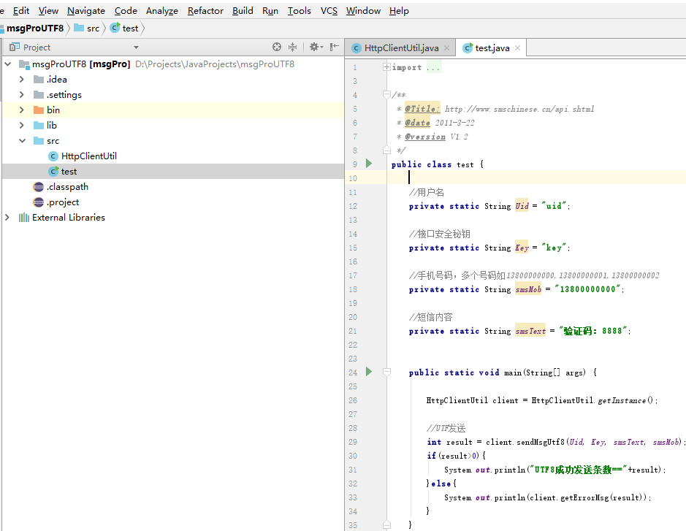Close the HttpClientUtil.java tab
The image size is (686, 531).
446,48
